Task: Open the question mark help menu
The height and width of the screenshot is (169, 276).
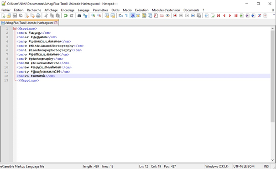Action: click(x=203, y=10)
